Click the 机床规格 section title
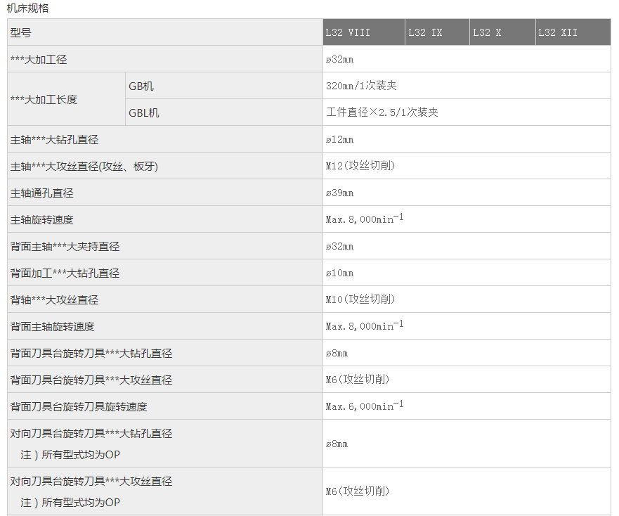Viewport: 619px width, 516px height. click(28, 8)
